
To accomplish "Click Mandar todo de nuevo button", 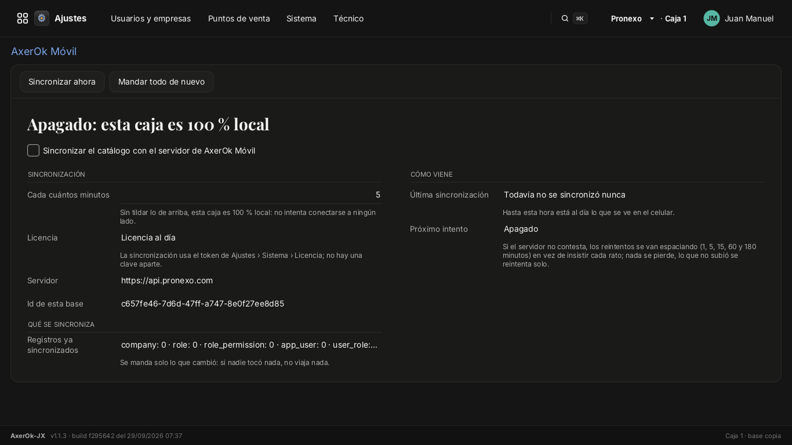I will point(161,82).
